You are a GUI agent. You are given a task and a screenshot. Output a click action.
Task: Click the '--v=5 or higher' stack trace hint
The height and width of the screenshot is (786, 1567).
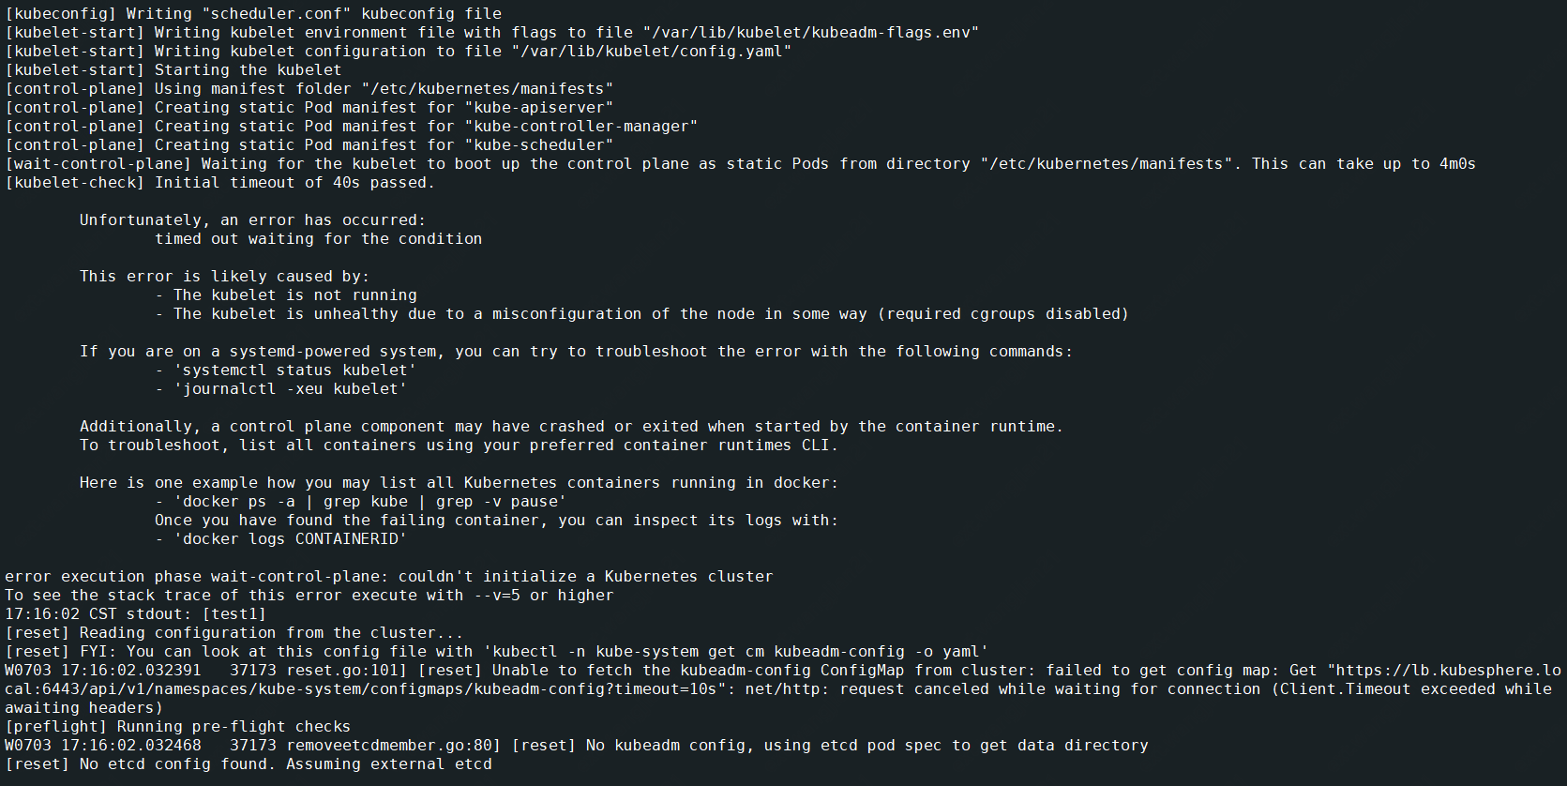pos(544,596)
